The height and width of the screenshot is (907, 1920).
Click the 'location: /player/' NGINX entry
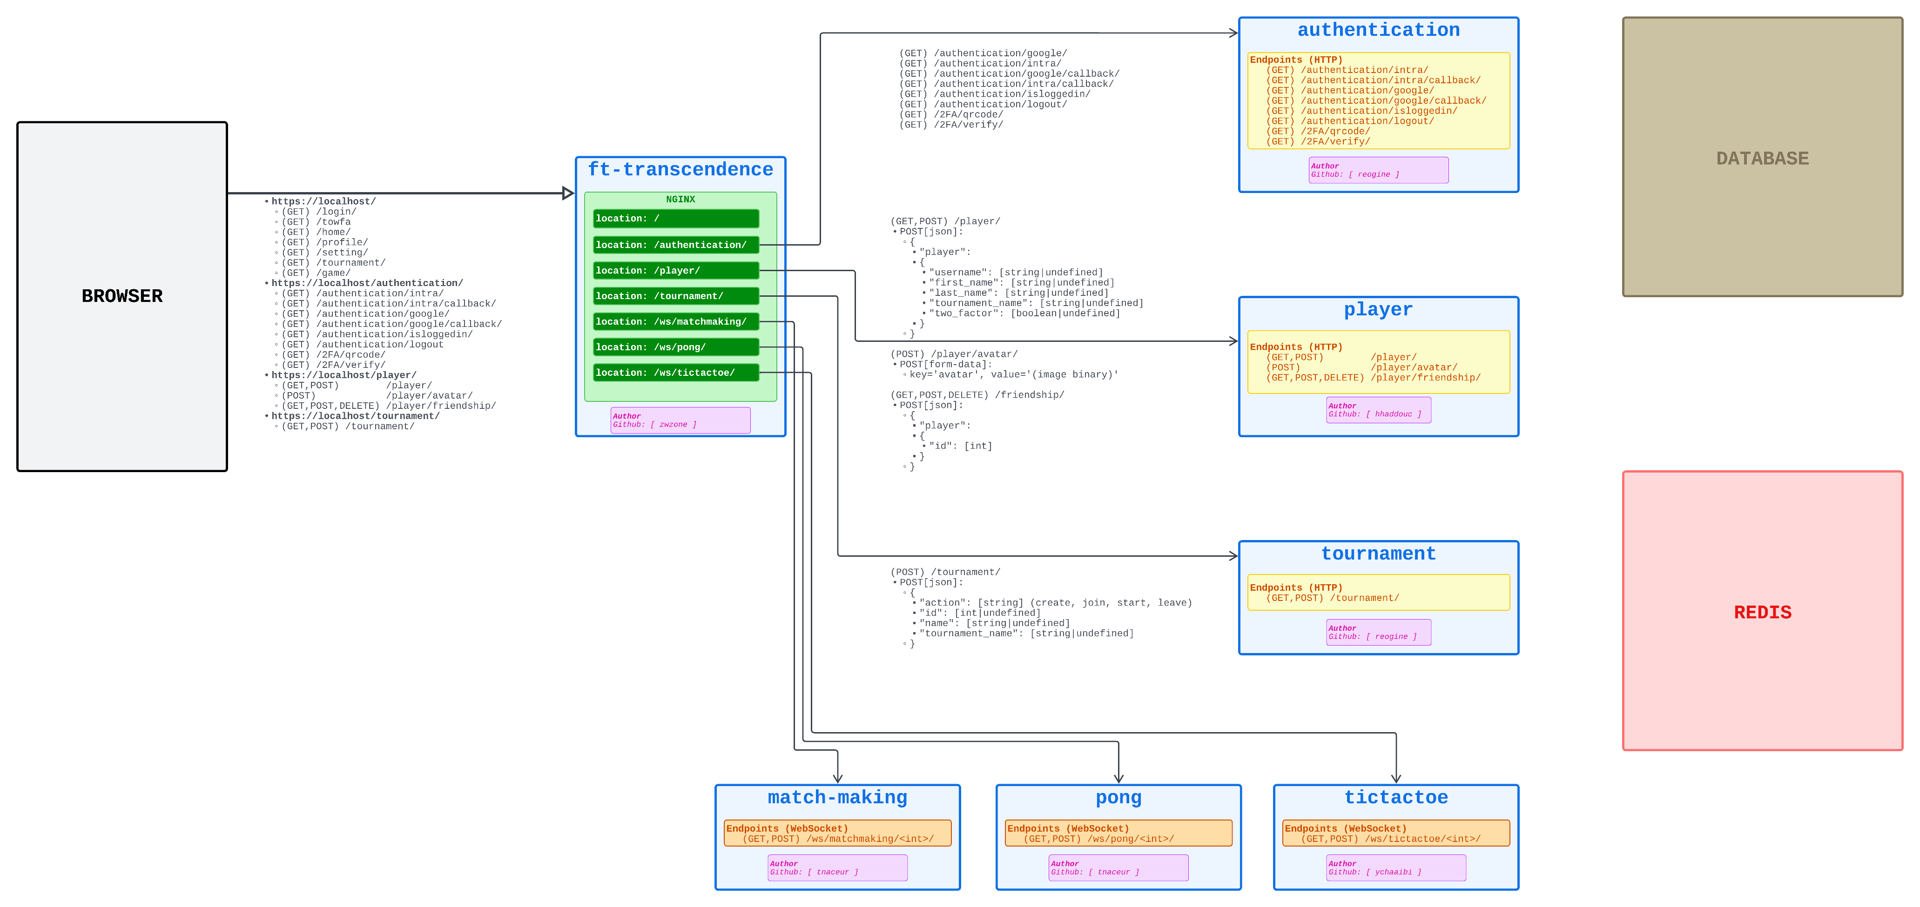click(675, 270)
